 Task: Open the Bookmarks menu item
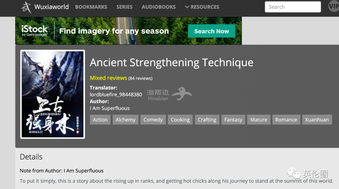coord(91,7)
